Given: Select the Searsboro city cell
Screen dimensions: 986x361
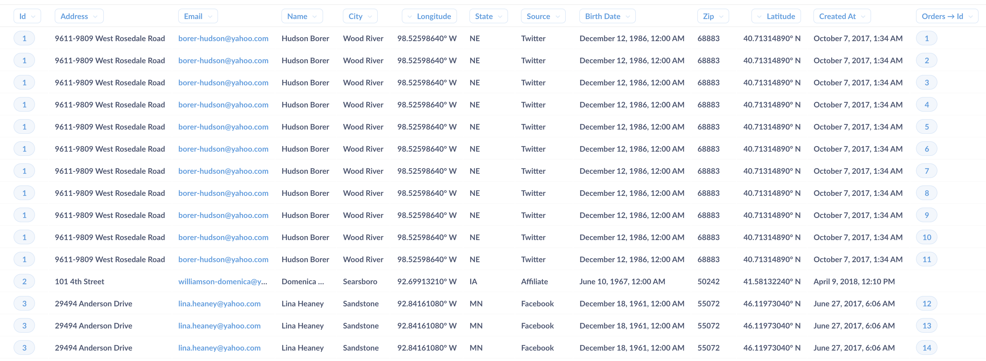Looking at the screenshot, I should (360, 281).
